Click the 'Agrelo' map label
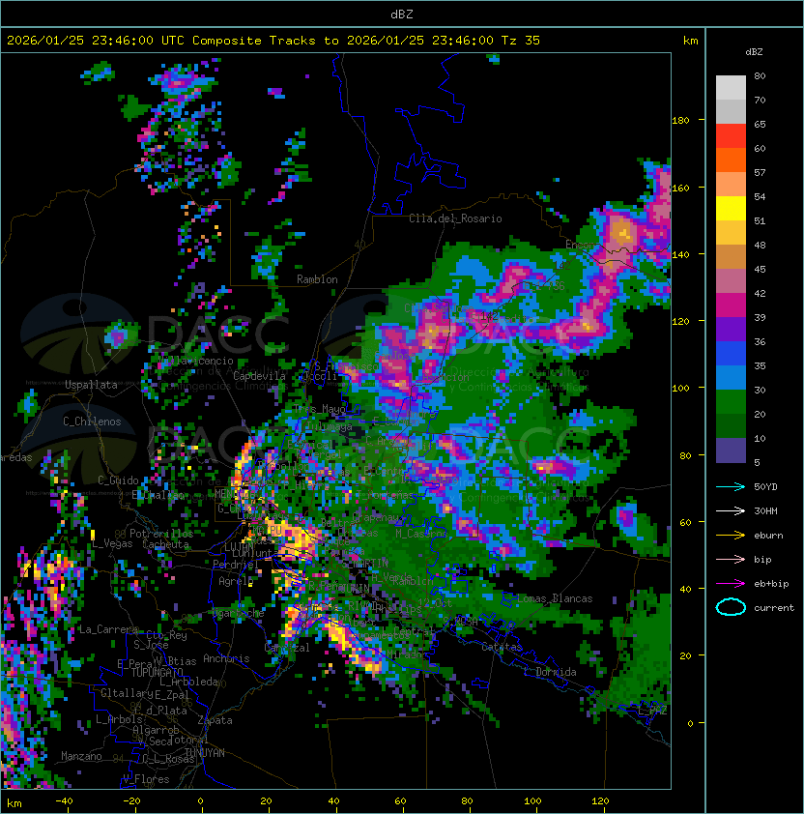Screen dimensions: 804x814 pos(236,581)
